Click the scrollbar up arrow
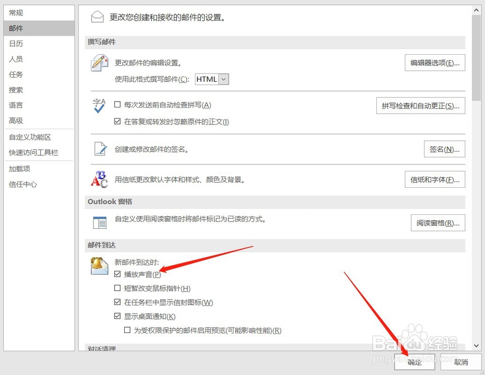The image size is (485, 375). [x=476, y=10]
